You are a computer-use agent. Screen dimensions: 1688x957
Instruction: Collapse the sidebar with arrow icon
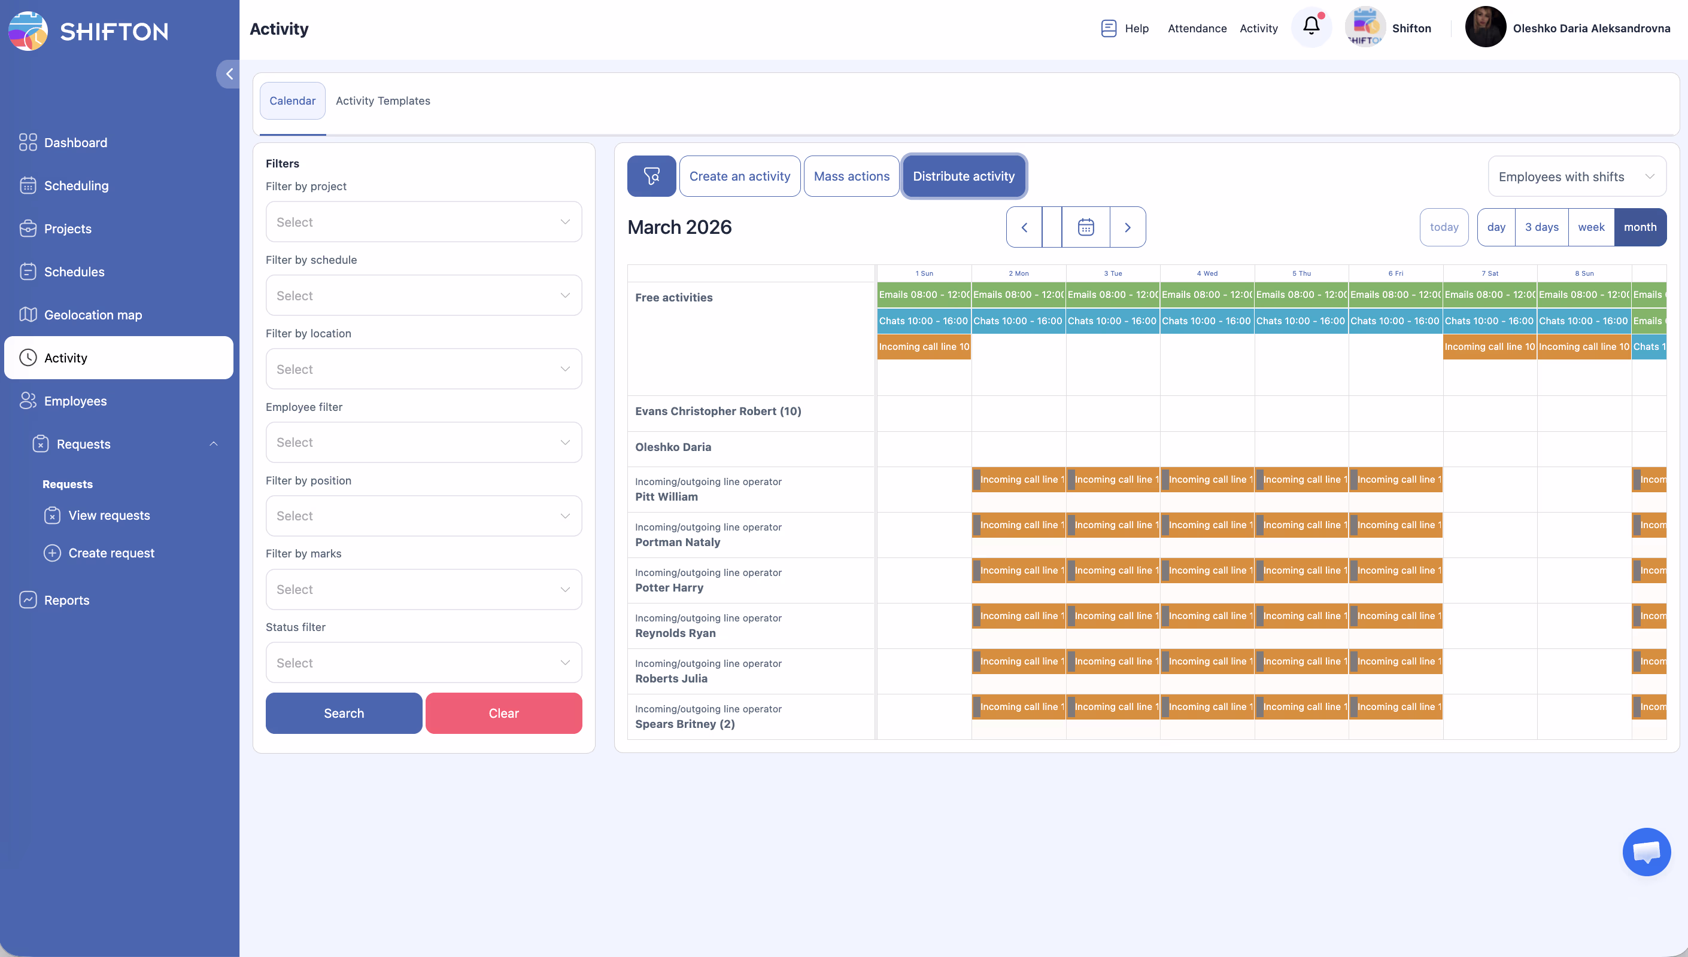click(x=229, y=74)
